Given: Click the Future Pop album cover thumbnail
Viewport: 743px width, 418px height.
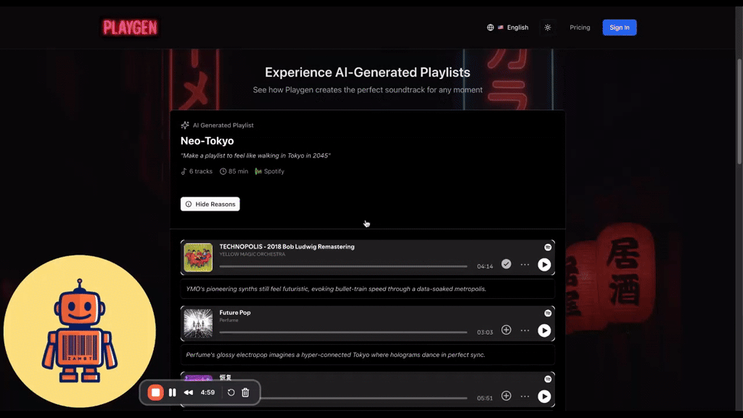Looking at the screenshot, I should tap(198, 323).
